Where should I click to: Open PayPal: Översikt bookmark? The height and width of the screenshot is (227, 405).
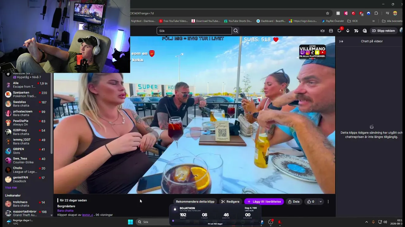point(333,21)
